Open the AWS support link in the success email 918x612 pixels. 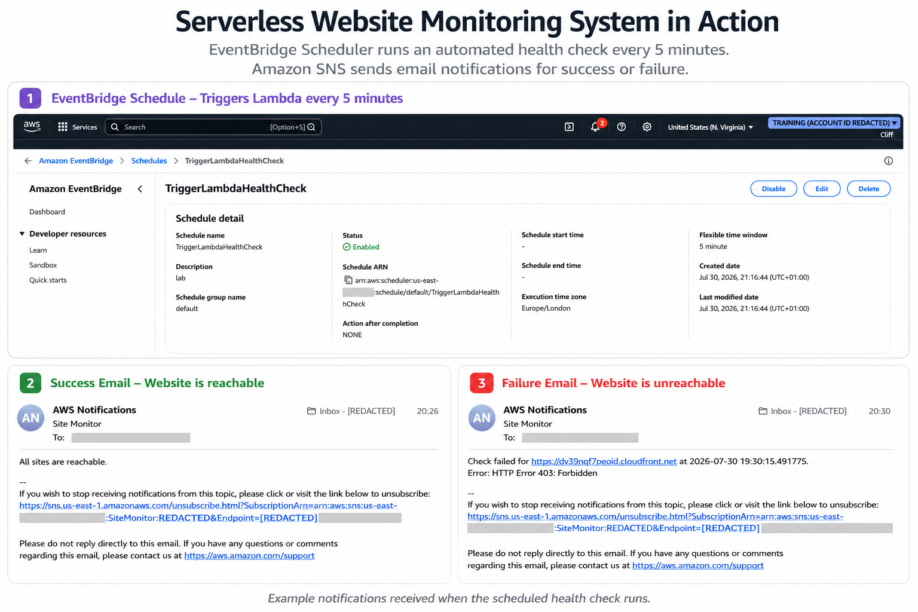coord(249,556)
